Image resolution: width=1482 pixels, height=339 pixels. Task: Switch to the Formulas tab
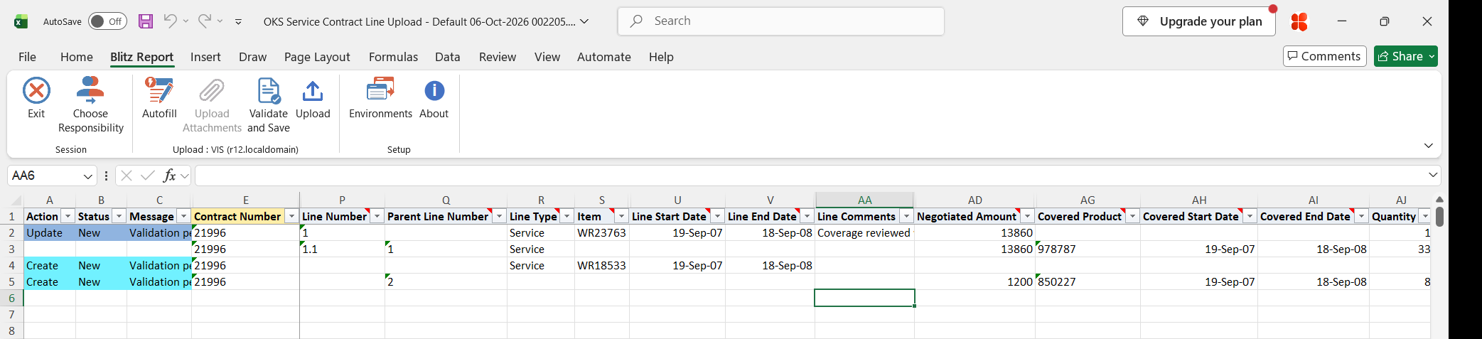[393, 57]
